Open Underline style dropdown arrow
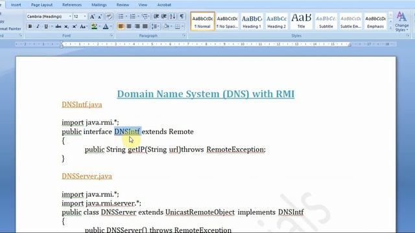This screenshot has height=233, width=415. [52, 27]
